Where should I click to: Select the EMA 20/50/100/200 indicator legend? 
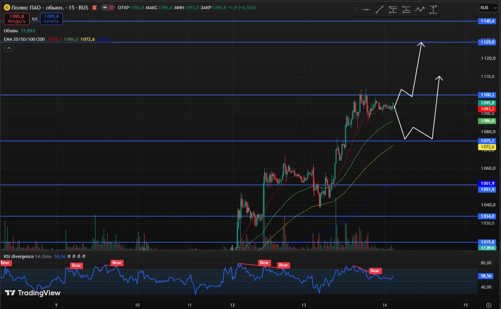tap(24, 39)
